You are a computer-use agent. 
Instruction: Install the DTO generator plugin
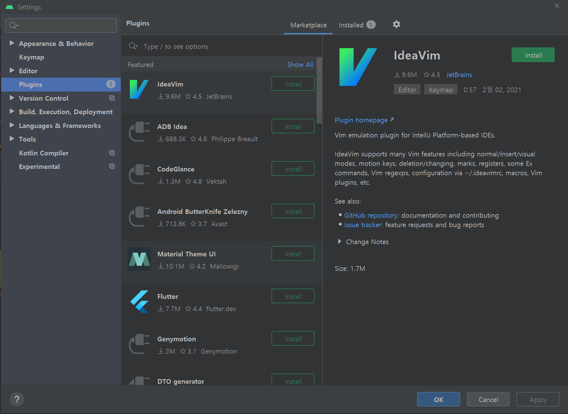coord(293,380)
